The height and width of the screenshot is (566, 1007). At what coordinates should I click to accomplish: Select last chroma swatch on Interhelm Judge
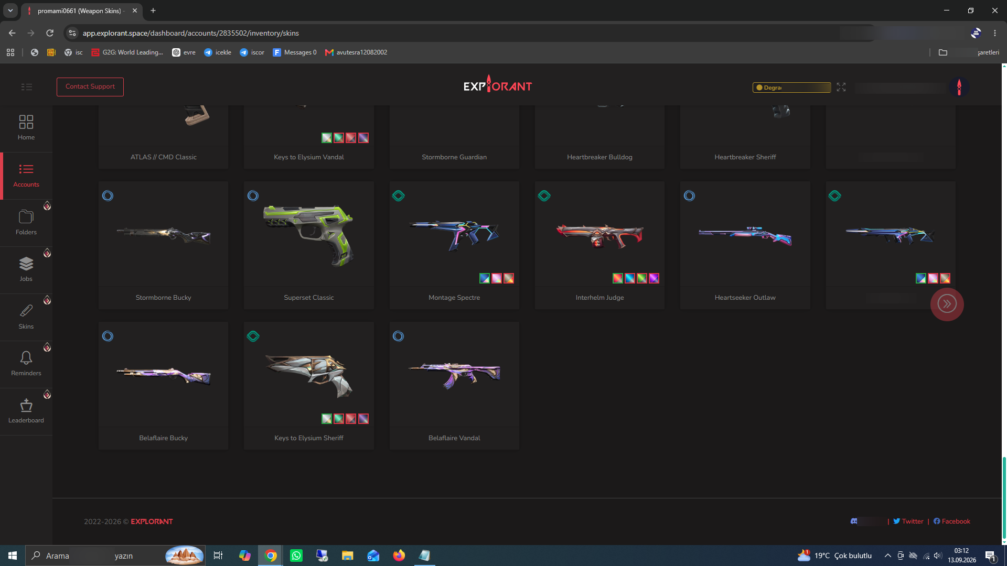pos(654,278)
